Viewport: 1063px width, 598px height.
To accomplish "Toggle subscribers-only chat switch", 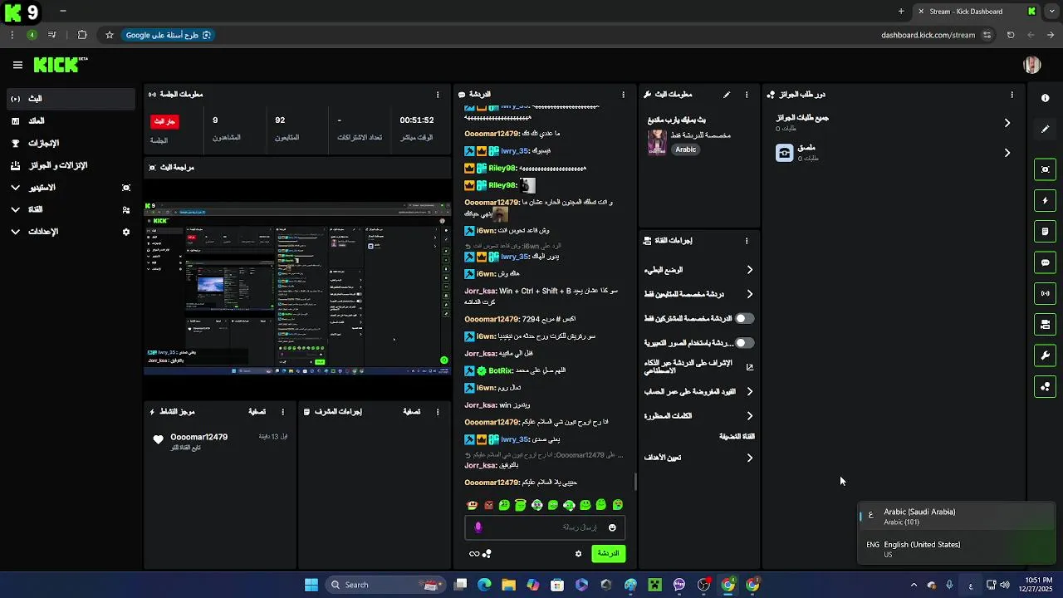I will pos(745,319).
